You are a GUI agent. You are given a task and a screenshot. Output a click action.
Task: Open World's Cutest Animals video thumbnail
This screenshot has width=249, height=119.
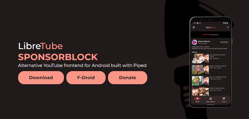coord(200,91)
